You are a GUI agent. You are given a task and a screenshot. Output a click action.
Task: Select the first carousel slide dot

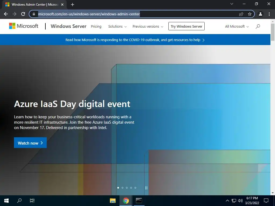(118, 188)
